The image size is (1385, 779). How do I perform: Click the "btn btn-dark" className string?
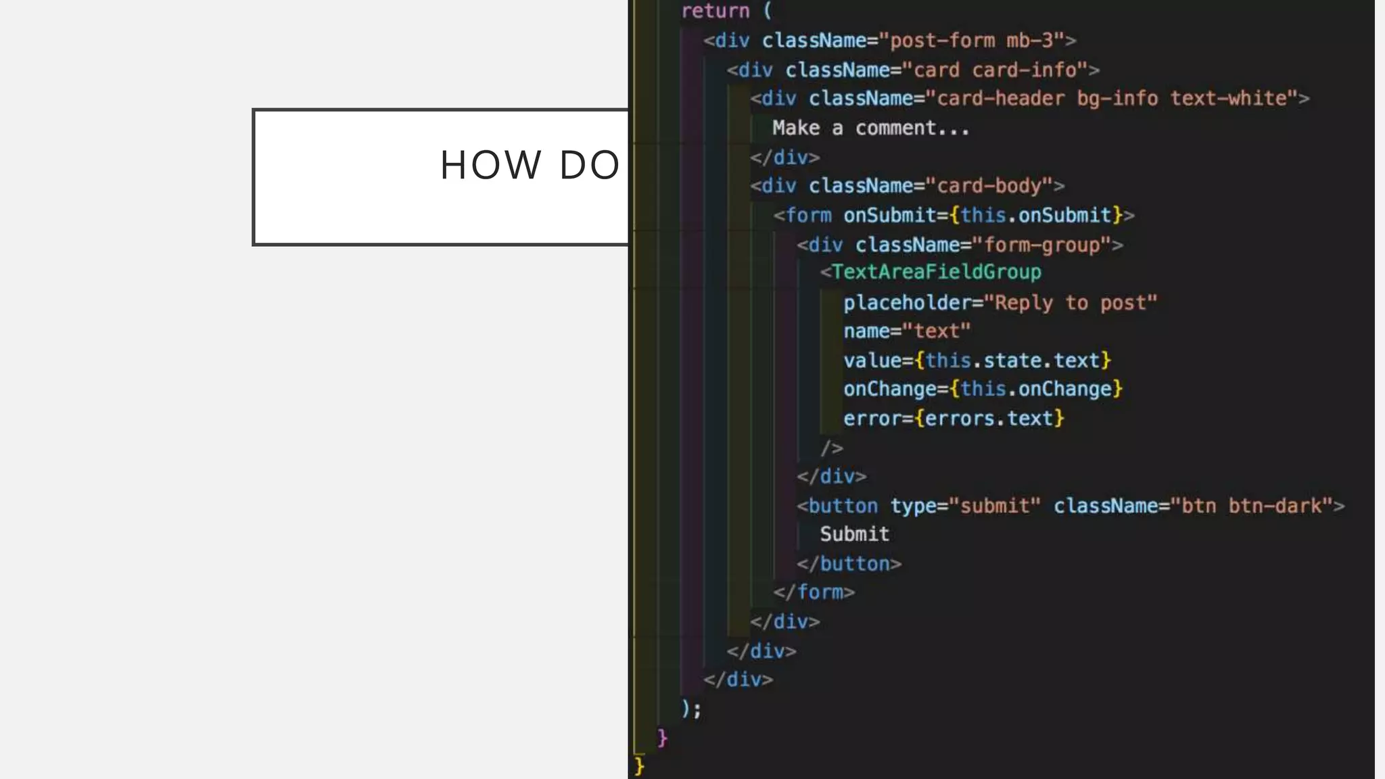(x=1251, y=506)
